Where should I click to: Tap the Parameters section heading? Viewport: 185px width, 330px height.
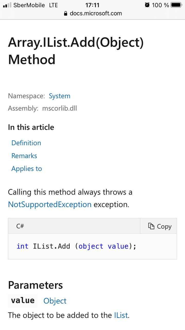pos(35,285)
